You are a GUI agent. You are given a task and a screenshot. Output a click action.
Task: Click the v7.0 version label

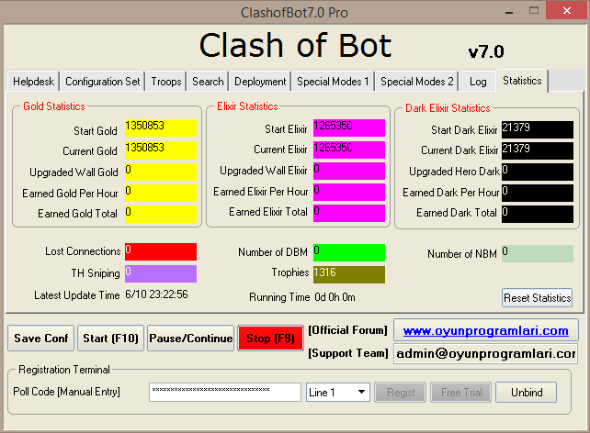point(486,51)
